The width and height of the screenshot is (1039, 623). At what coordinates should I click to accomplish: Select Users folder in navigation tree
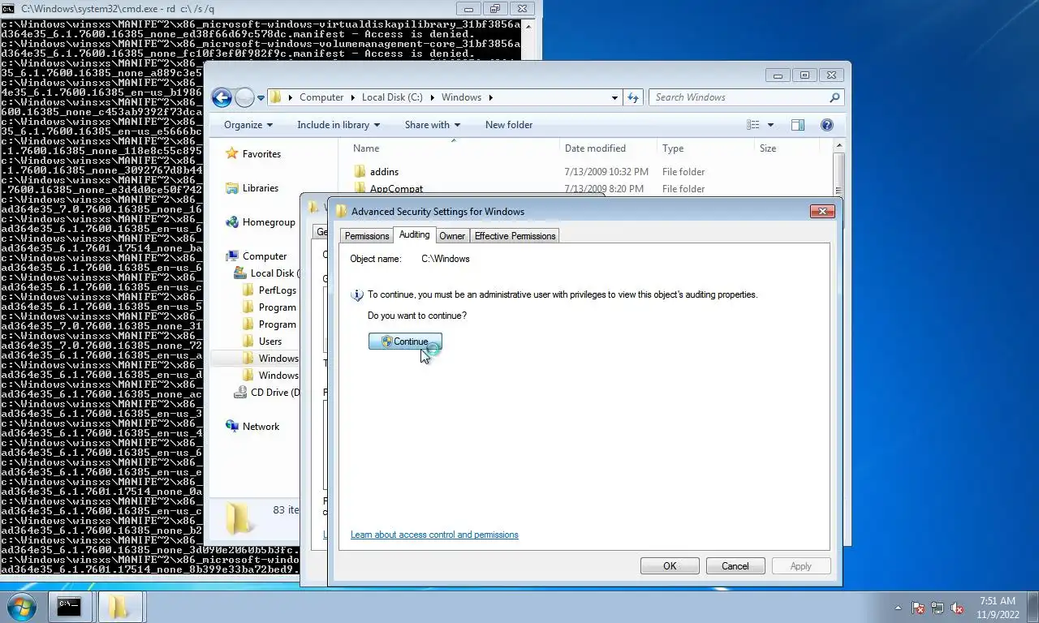(270, 342)
